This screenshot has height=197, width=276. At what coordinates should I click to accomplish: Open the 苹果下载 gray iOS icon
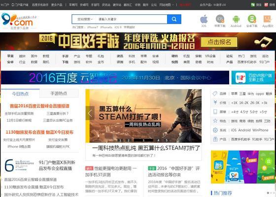pyautogui.click(x=220, y=19)
